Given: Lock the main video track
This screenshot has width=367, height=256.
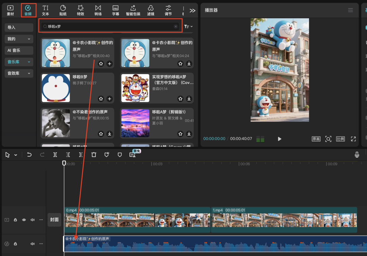Looking at the screenshot, I should click(x=15, y=220).
